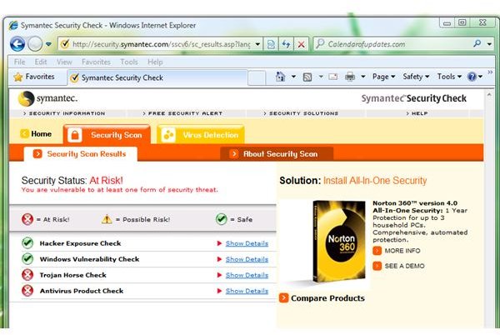Click the Trojan Horse Check red X icon
Viewport: 500px width, 335px height.
click(x=27, y=275)
